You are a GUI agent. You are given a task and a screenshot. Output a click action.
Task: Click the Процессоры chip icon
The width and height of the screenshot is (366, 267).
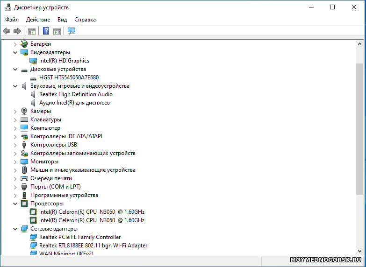pos(24,204)
